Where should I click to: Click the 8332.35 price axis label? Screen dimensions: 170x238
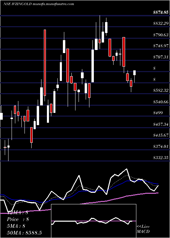[x=160, y=158]
